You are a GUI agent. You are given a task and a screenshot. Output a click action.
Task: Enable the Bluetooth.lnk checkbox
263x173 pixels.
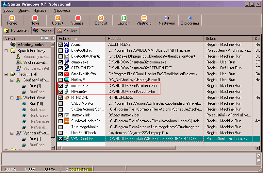pyautogui.click(x=60, y=50)
